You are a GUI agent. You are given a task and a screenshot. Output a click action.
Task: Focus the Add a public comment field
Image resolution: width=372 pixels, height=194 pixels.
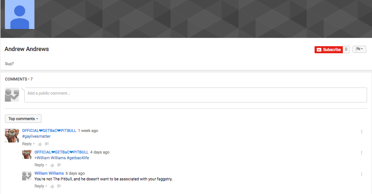tap(195, 95)
